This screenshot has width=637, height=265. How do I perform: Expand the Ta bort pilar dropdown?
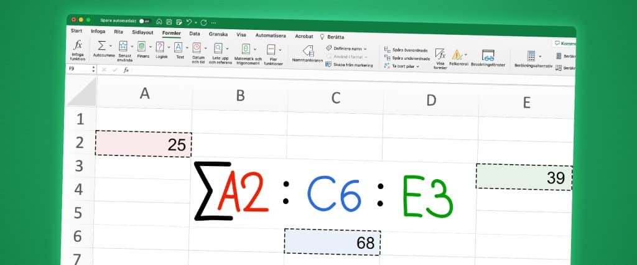[x=417, y=65]
